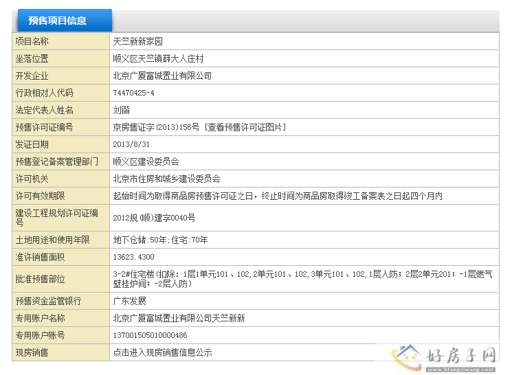Click the 行政相对人代码 label
512x375 pixels.
(x=45, y=93)
